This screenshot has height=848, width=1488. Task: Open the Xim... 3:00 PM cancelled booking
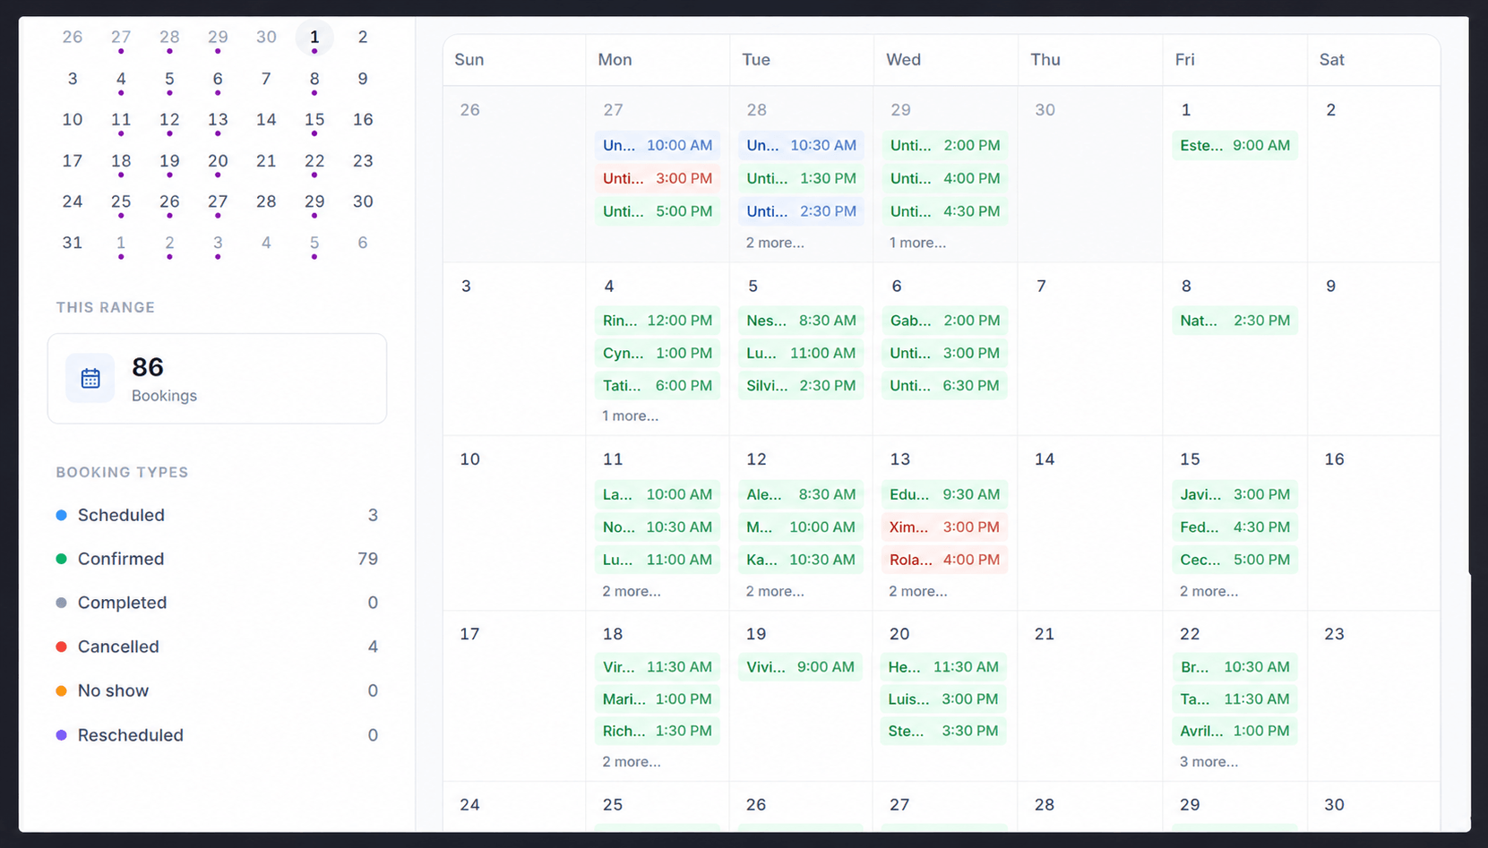click(944, 527)
